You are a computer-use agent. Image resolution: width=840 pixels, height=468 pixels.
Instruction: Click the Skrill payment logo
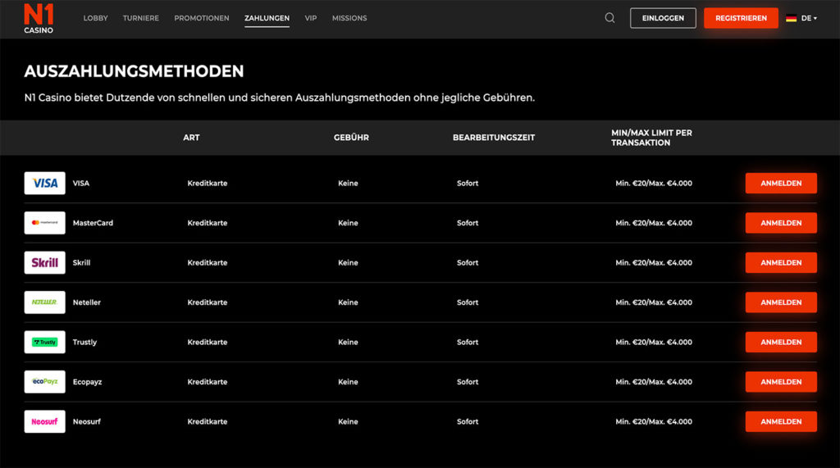[x=44, y=262]
